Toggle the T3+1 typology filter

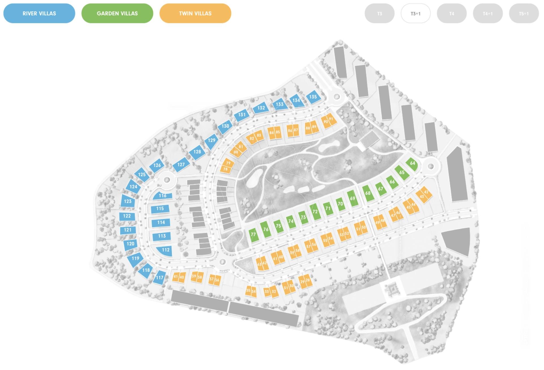tap(415, 14)
